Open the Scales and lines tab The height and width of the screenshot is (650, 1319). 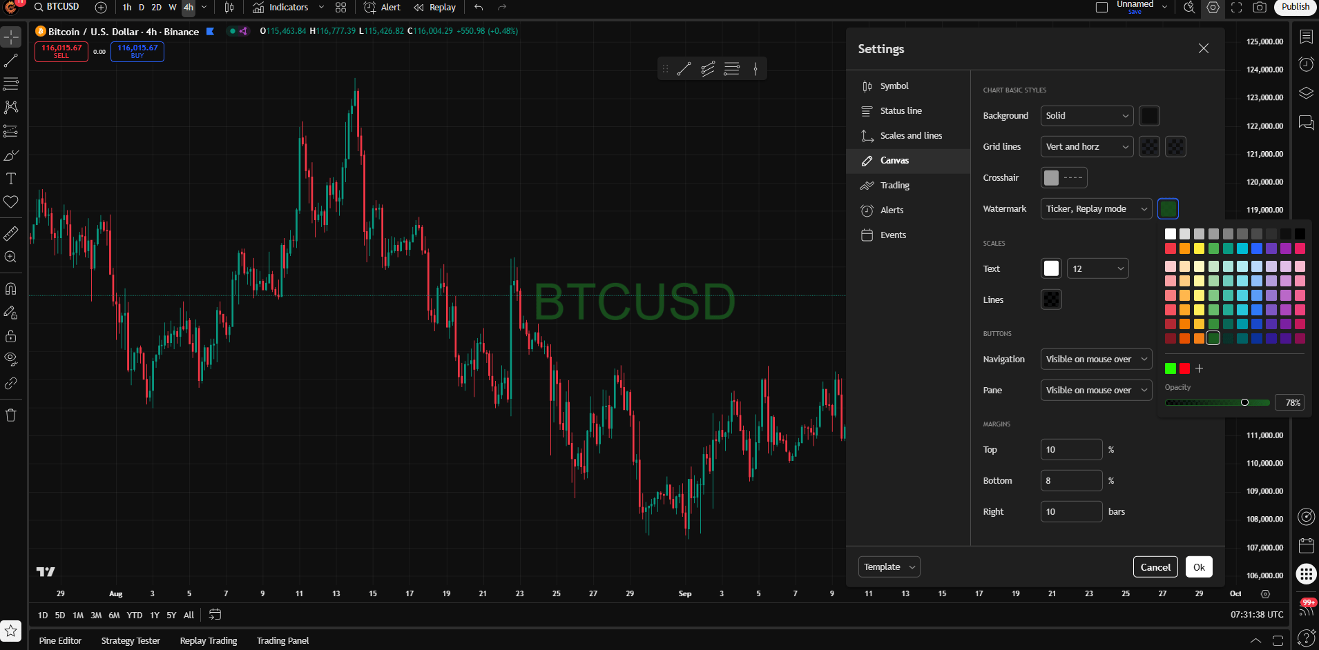click(908, 136)
